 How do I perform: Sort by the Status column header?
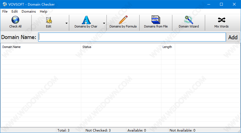pyautogui.click(x=121, y=47)
